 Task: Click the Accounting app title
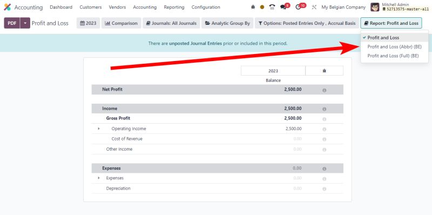[29, 8]
